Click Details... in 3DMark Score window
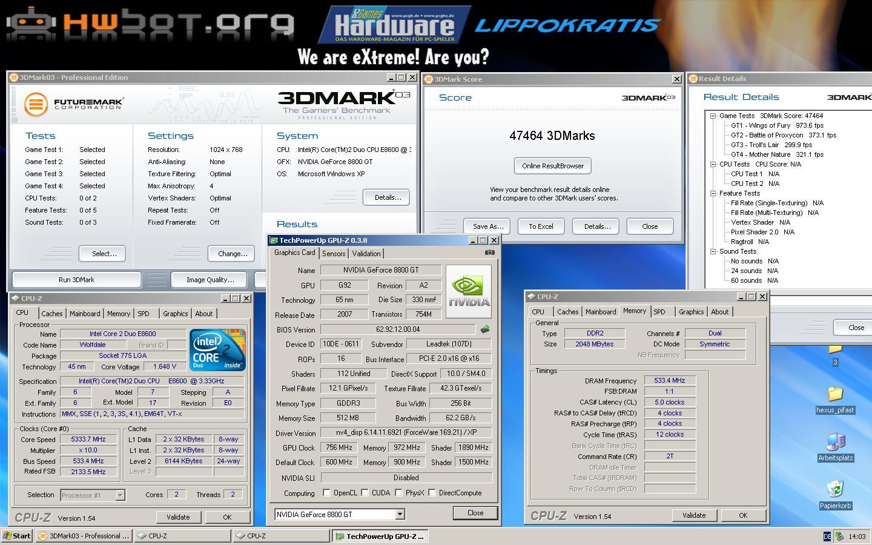872x545 pixels. point(596,226)
